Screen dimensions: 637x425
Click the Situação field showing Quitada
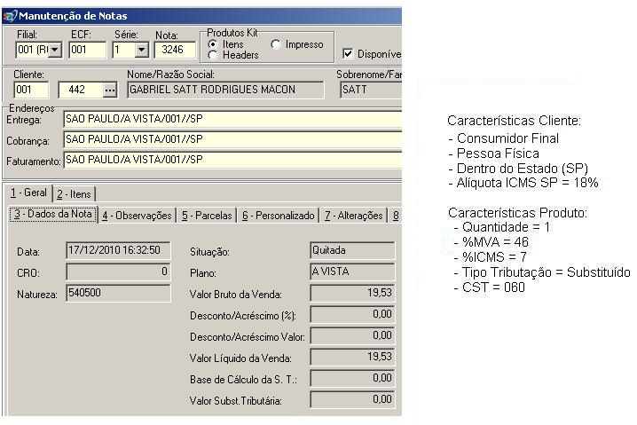(x=352, y=250)
